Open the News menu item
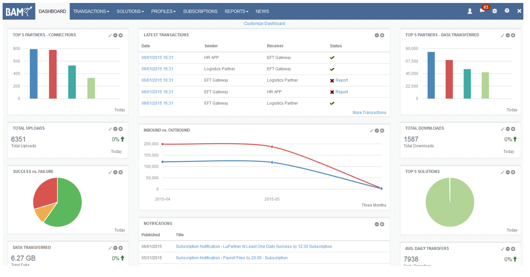Image resolution: width=530 pixels, height=277 pixels. [262, 11]
